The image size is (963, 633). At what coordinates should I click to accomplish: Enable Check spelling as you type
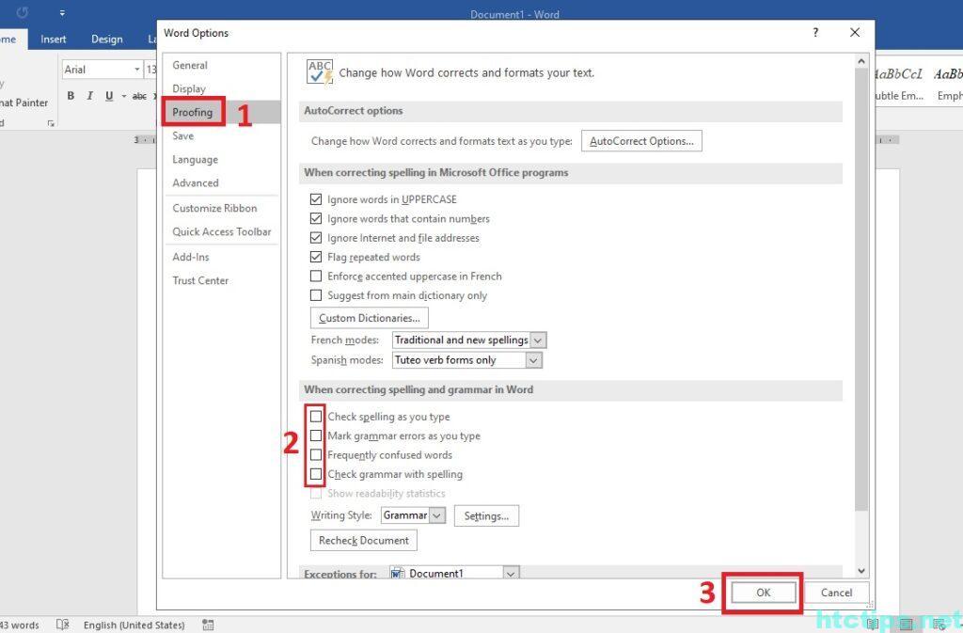316,417
